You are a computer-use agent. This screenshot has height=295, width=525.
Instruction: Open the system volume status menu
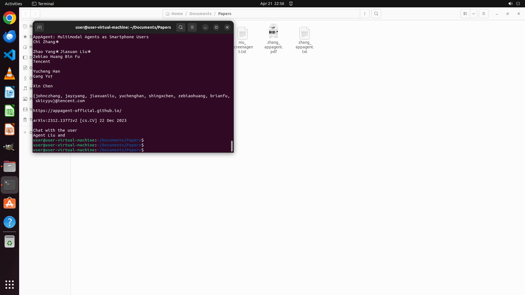(510, 4)
